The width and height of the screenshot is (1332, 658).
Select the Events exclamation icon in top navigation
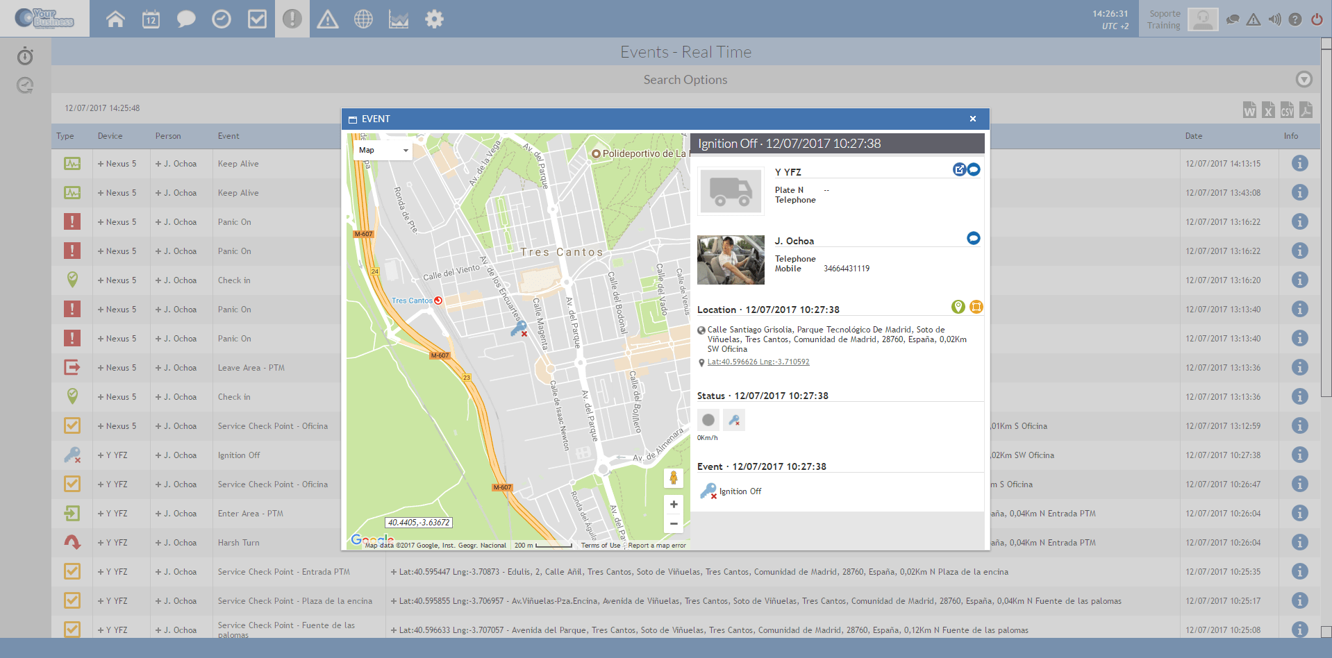tap(292, 19)
